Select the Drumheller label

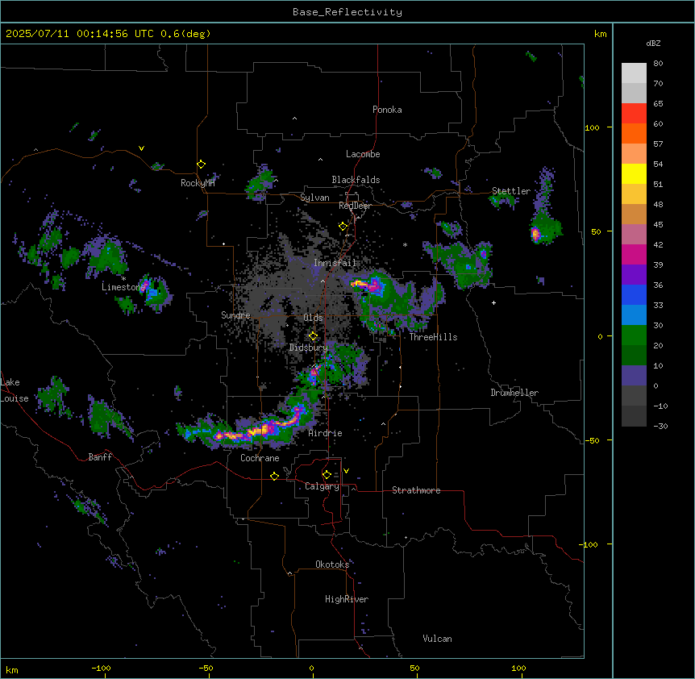point(514,393)
